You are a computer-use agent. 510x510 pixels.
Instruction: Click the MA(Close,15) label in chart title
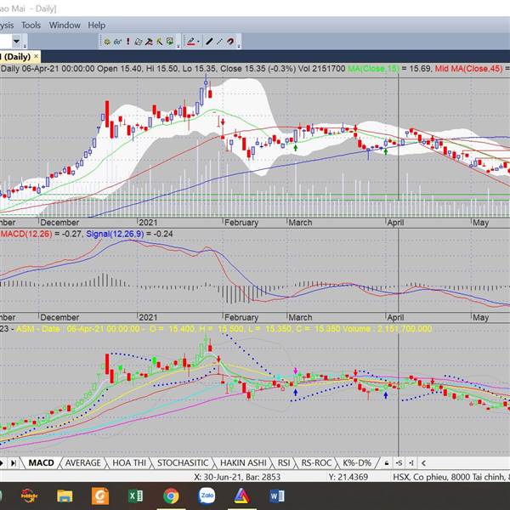(x=373, y=69)
